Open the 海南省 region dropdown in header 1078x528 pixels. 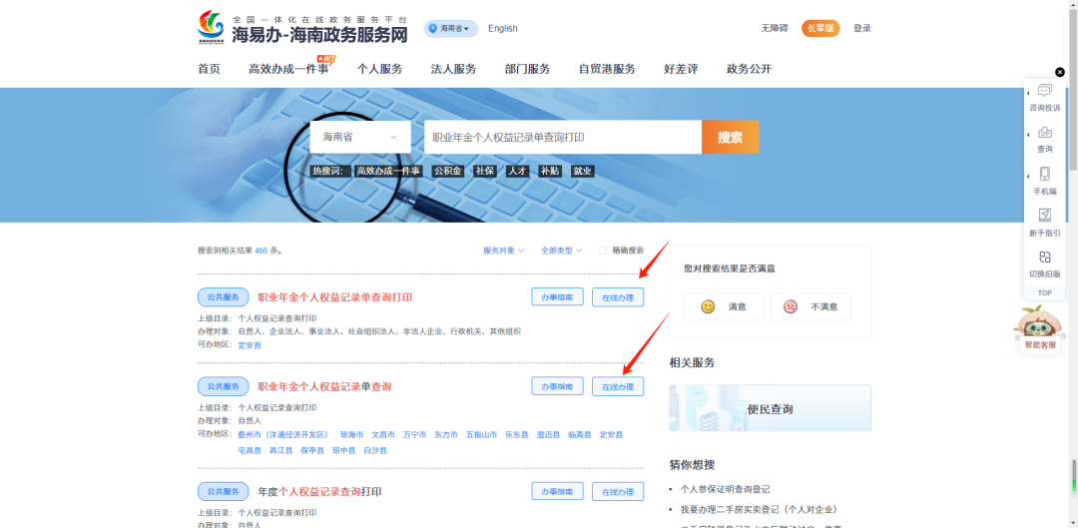pyautogui.click(x=451, y=28)
